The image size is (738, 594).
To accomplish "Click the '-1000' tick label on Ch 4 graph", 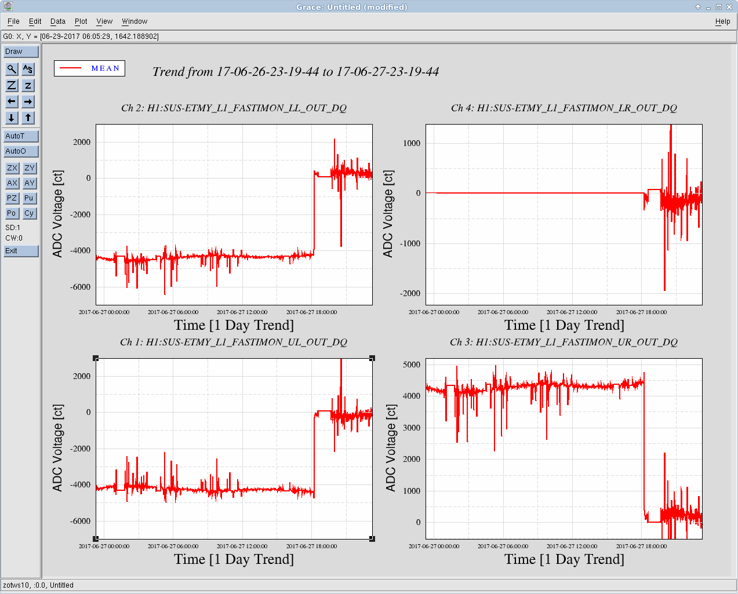I will click(410, 243).
